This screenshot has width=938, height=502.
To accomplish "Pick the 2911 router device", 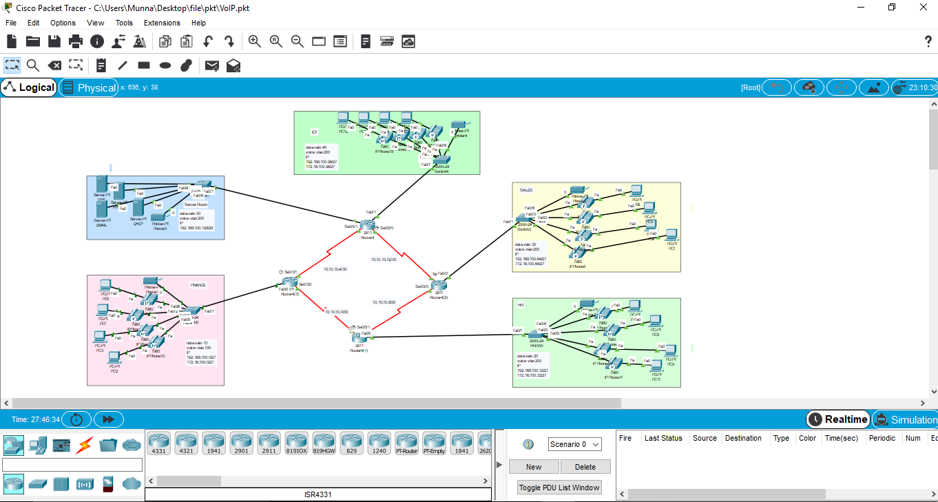I will (269, 442).
